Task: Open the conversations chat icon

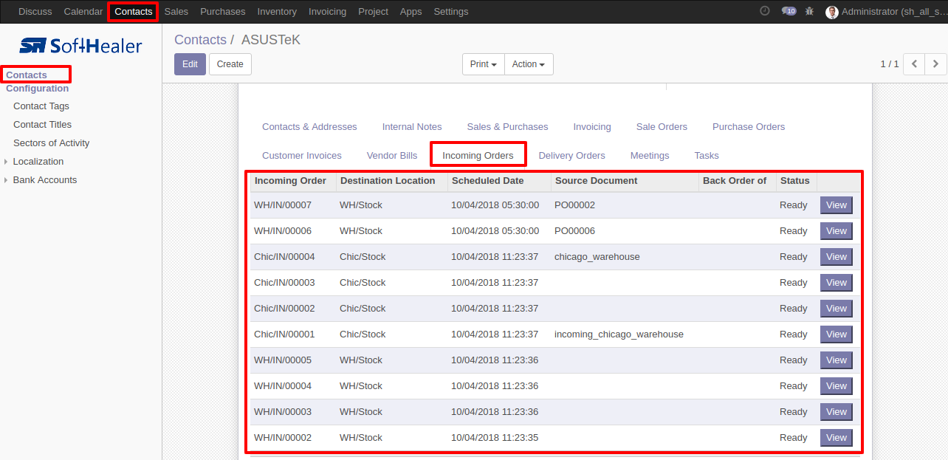Action: [x=789, y=11]
